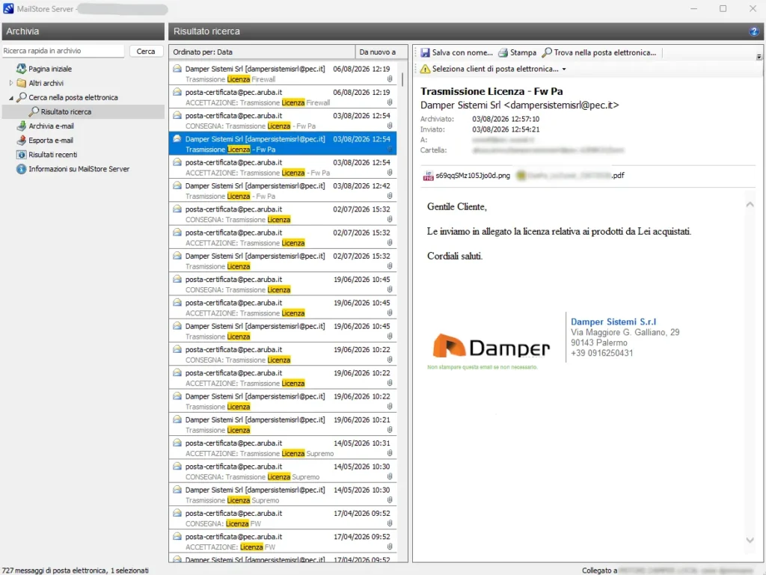Screen dimensions: 766x575
Task: Click the Ricerca rapida in archivio field
Action: click(63, 51)
